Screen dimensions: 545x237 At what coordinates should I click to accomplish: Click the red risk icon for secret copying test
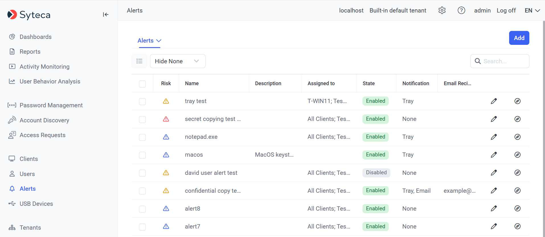coord(166,119)
